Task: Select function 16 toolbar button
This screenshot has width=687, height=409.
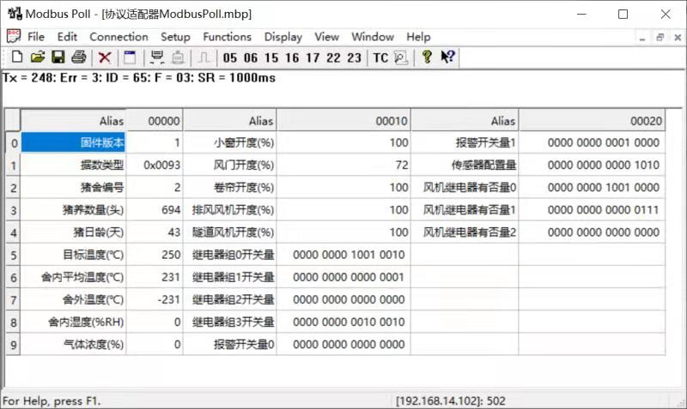Action: coord(292,57)
